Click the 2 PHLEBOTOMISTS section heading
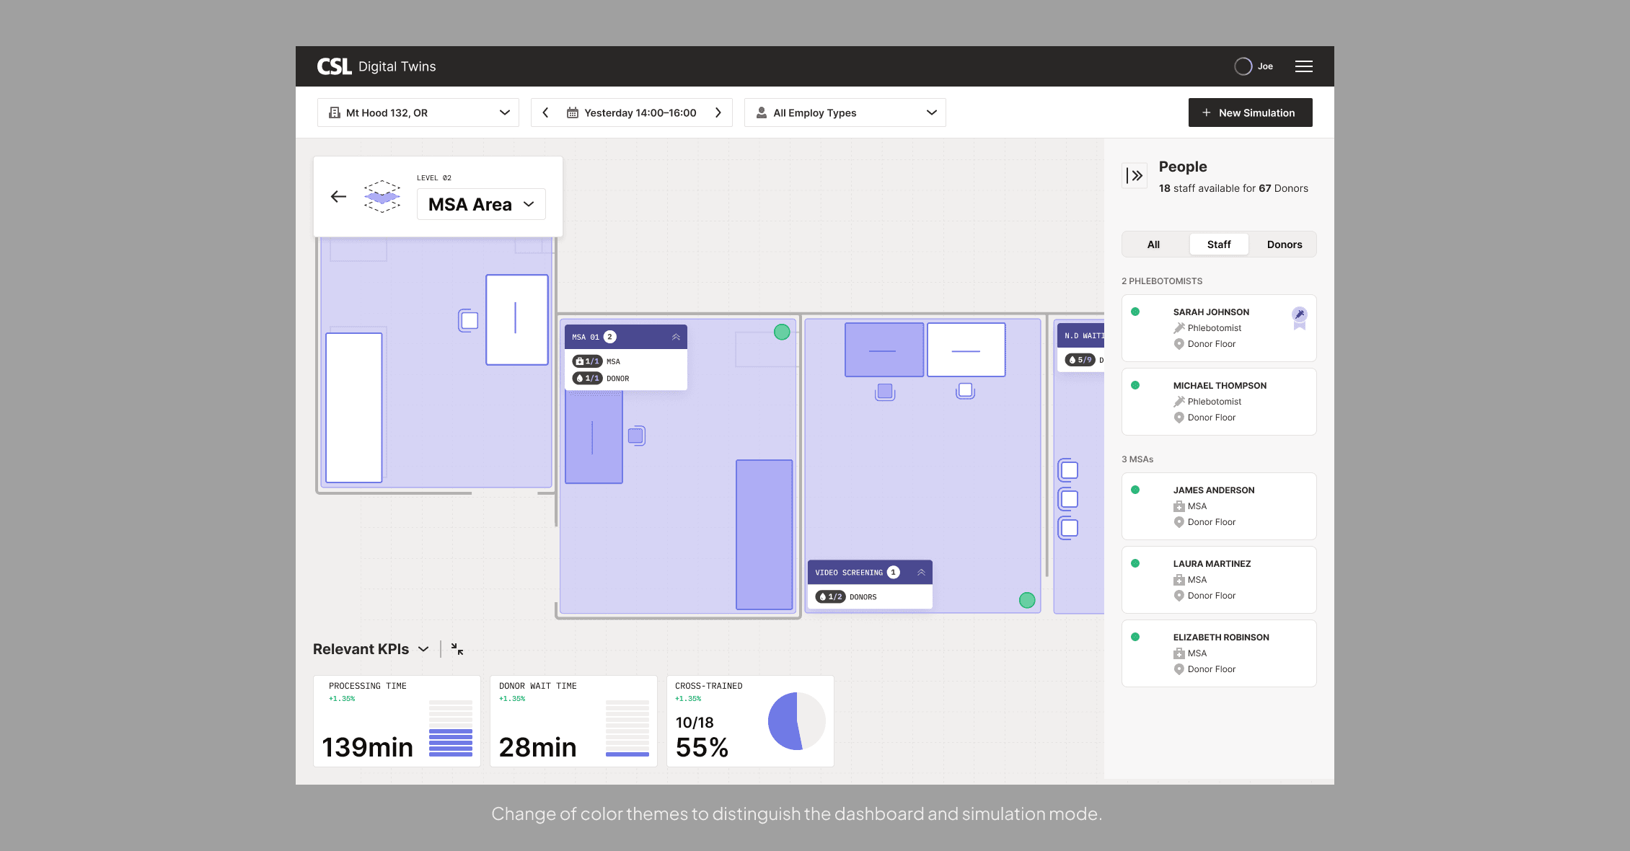This screenshot has height=851, width=1630. (x=1162, y=281)
